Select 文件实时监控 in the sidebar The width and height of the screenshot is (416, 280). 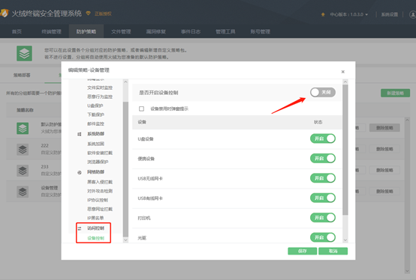[100, 88]
